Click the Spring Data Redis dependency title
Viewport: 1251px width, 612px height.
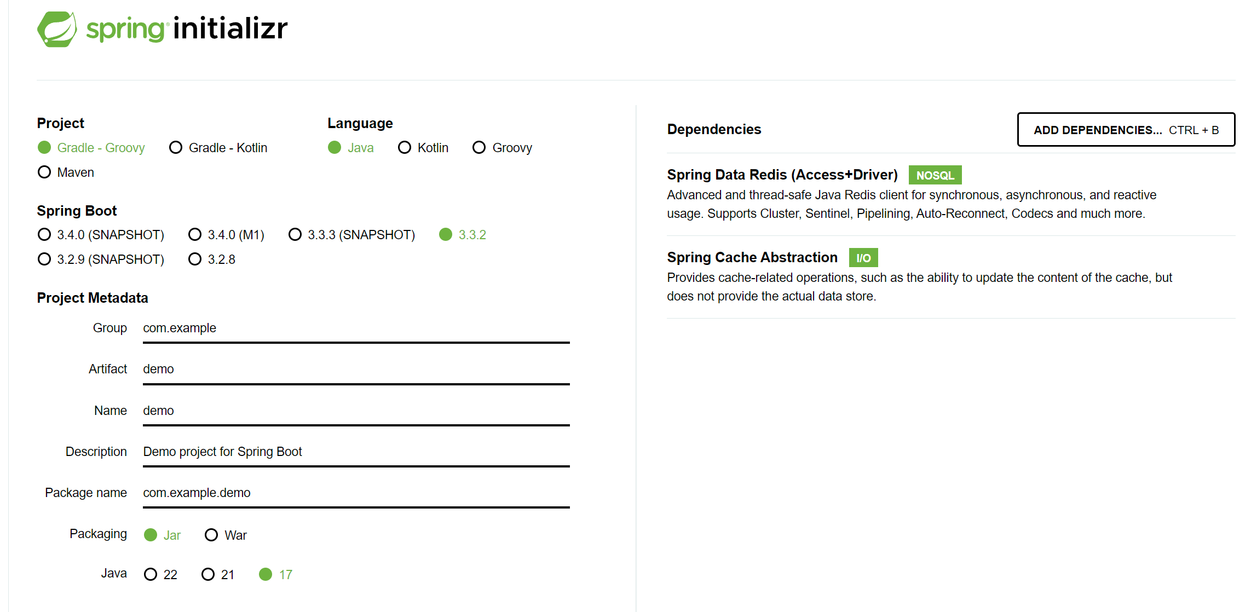click(782, 174)
